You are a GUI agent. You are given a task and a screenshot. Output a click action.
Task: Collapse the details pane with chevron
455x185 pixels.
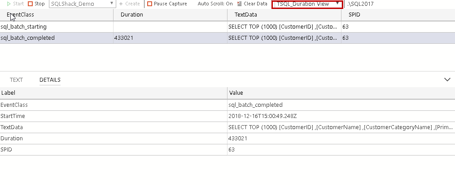(x=447, y=80)
